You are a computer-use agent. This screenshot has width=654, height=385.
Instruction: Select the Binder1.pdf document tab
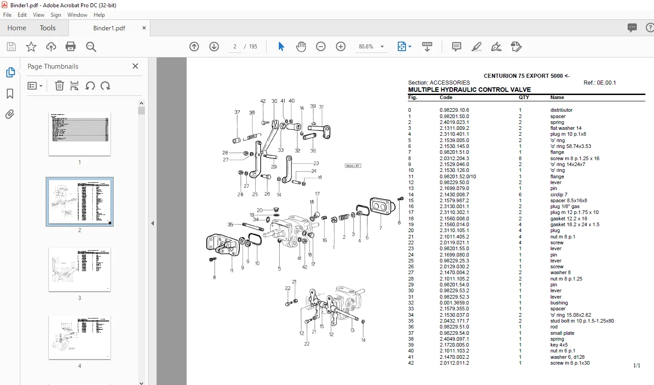pyautogui.click(x=109, y=28)
